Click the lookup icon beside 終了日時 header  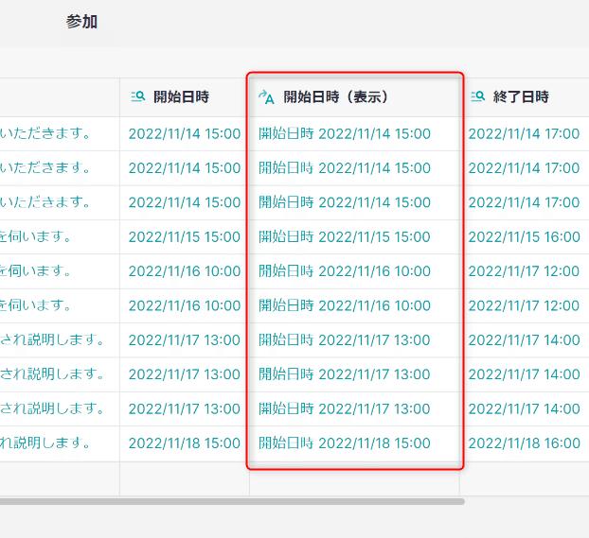pos(478,96)
